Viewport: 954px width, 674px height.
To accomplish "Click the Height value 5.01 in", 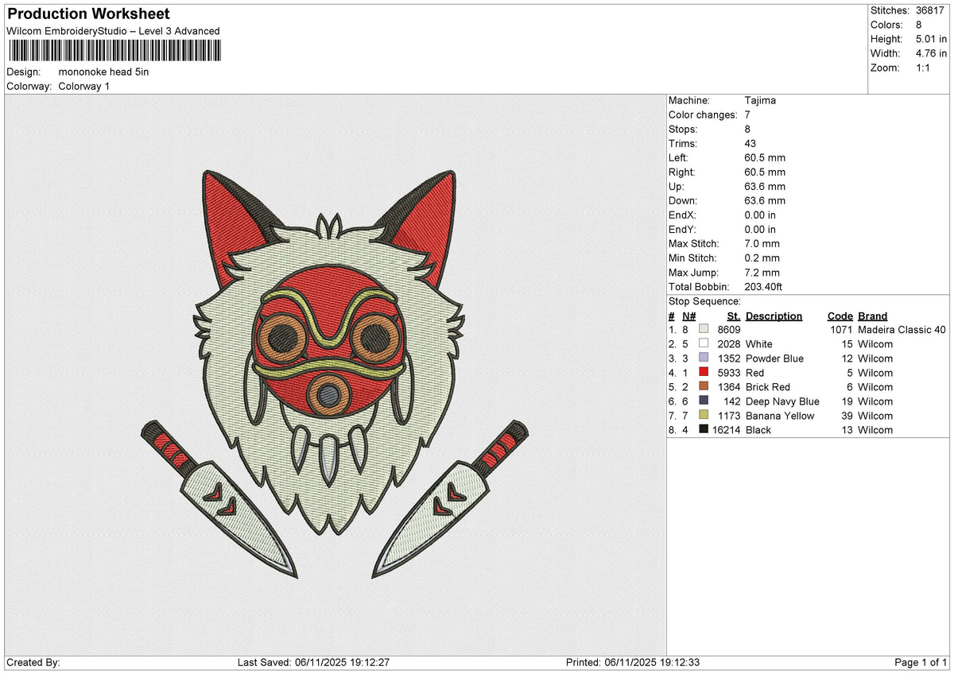I will 932,39.
